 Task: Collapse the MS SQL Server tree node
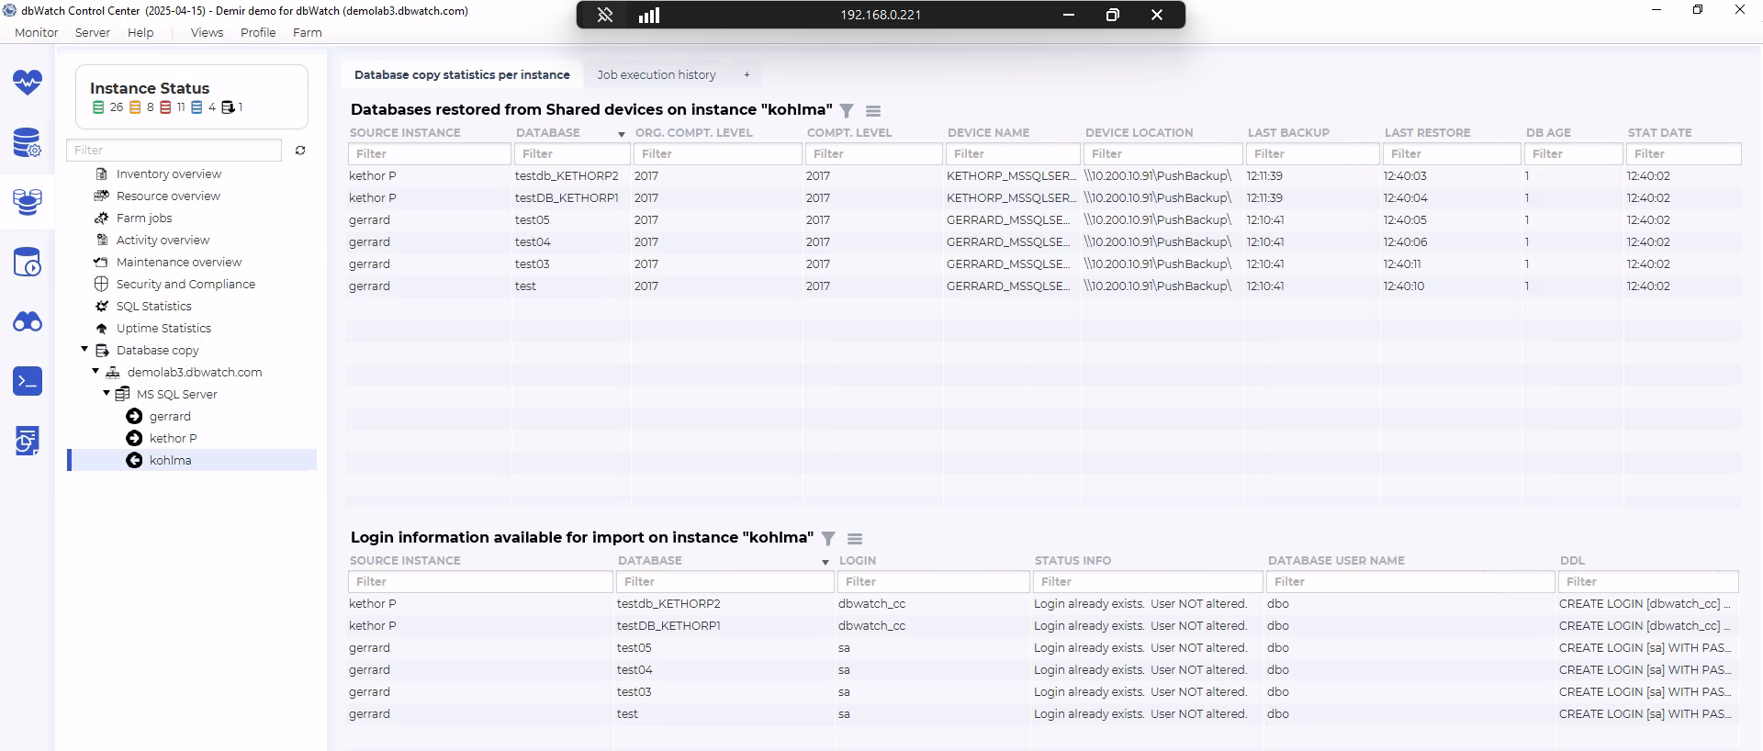click(107, 394)
